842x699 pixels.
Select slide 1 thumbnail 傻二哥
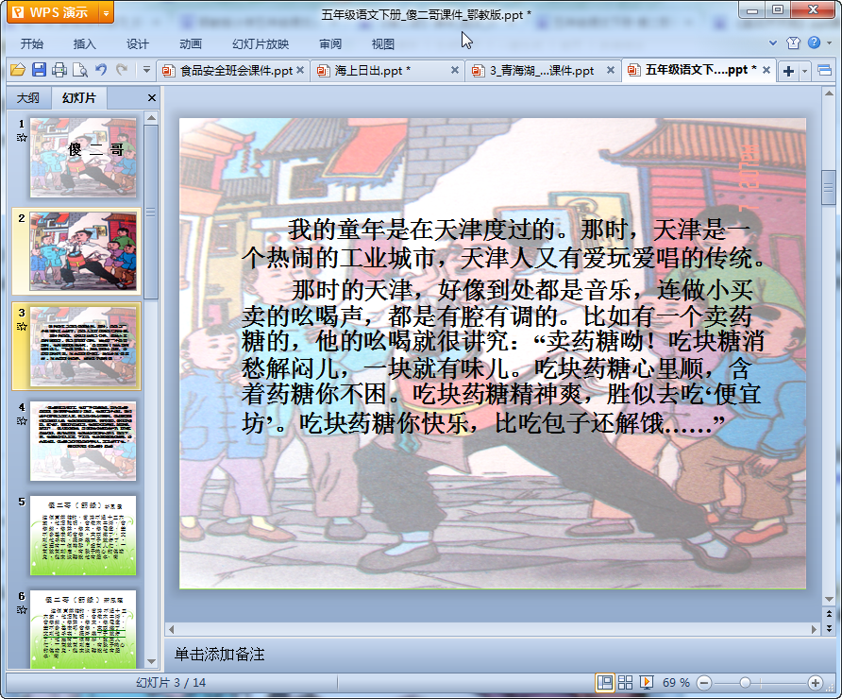[83, 158]
